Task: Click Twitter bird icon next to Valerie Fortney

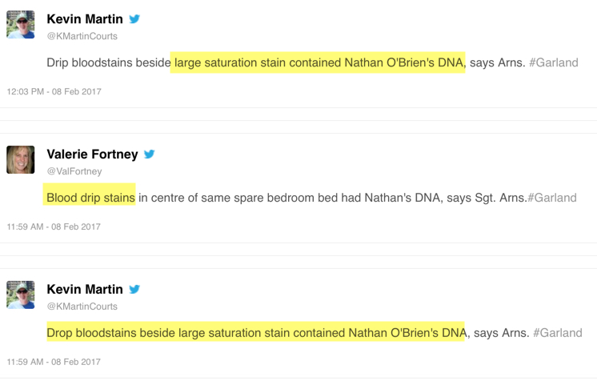Action: pos(149,154)
